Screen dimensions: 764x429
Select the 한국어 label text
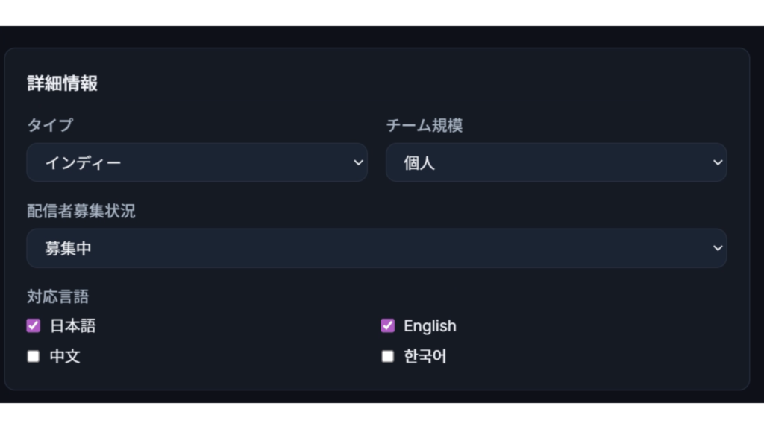point(425,356)
